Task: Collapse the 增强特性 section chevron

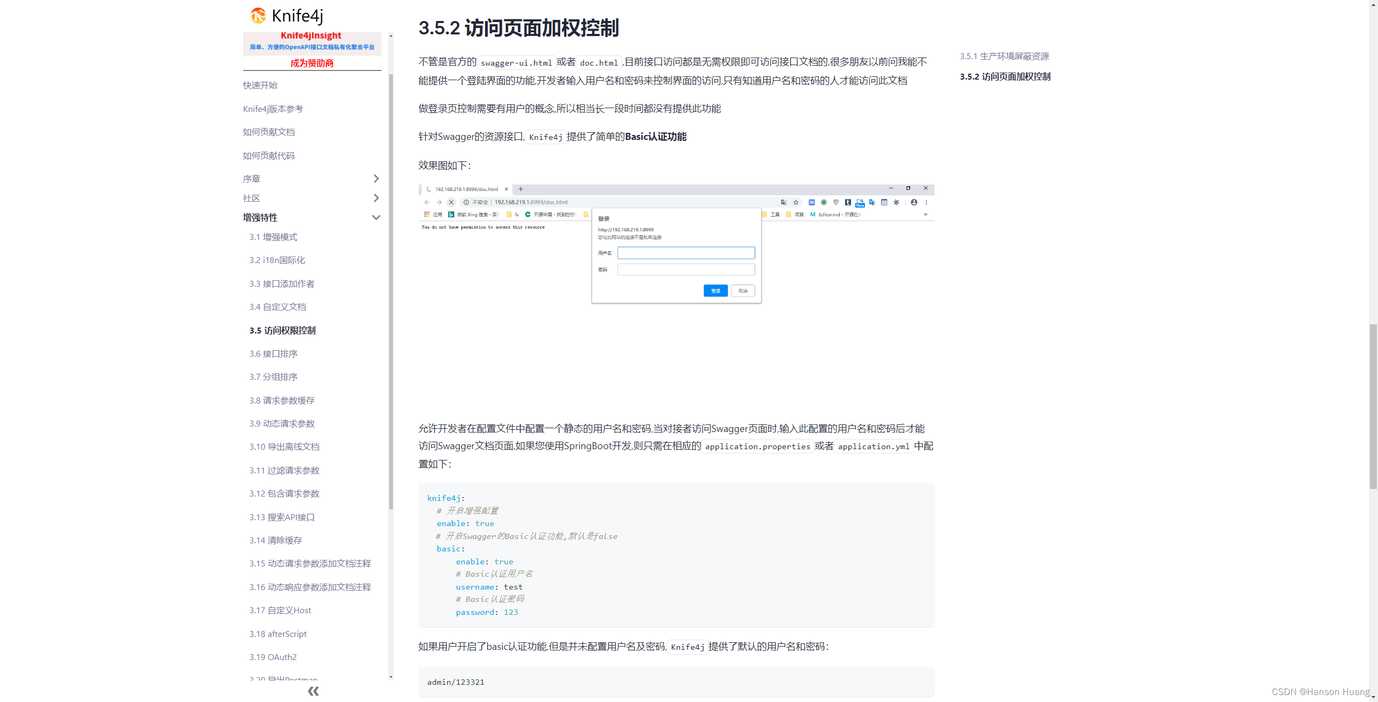Action: pyautogui.click(x=376, y=217)
